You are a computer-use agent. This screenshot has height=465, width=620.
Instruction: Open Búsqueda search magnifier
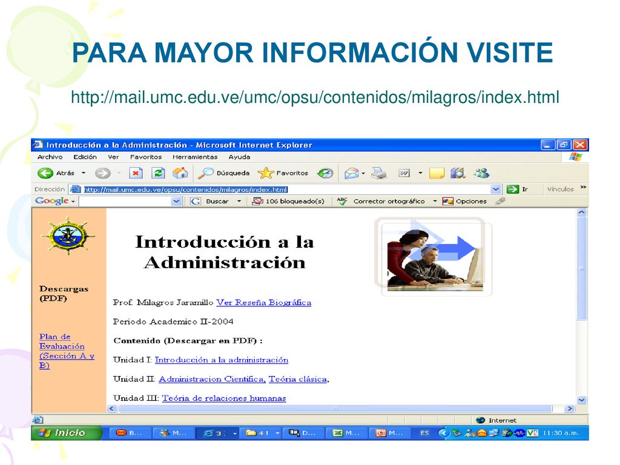click(x=224, y=173)
